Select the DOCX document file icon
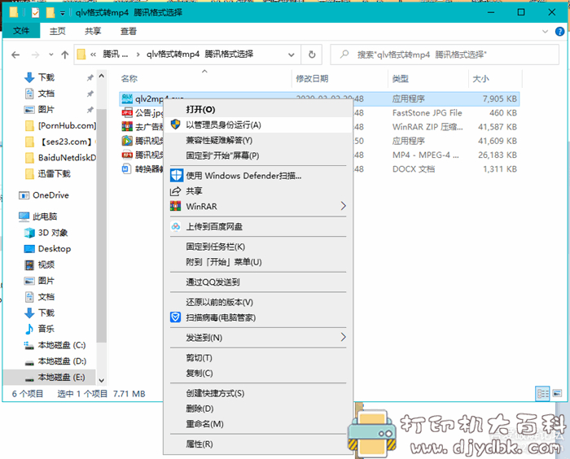This screenshot has height=459, width=570. click(126, 169)
